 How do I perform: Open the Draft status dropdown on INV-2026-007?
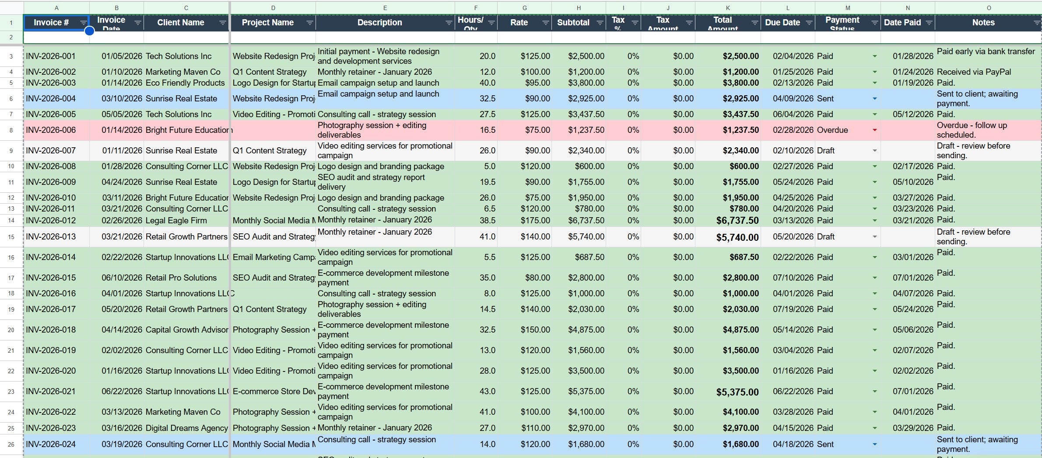[874, 150]
